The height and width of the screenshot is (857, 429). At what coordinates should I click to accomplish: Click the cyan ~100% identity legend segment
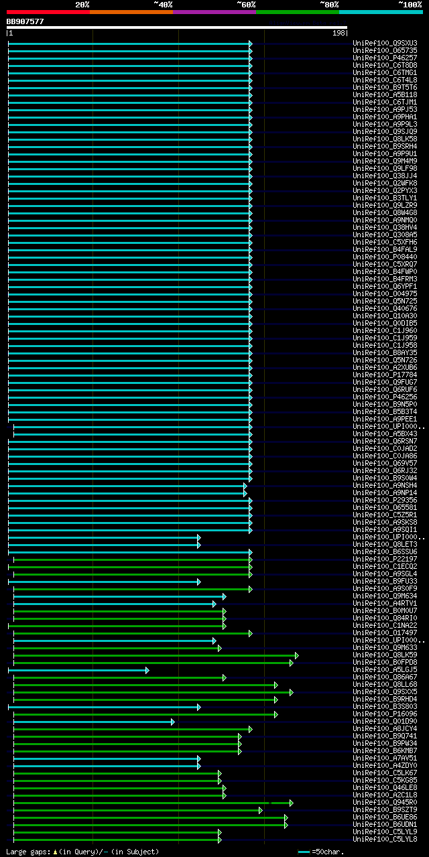click(x=381, y=12)
